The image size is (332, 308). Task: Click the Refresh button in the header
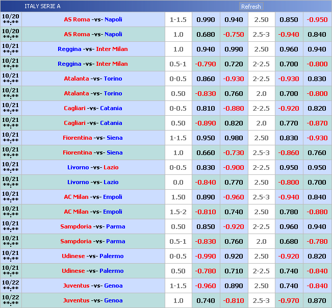pos(251,7)
